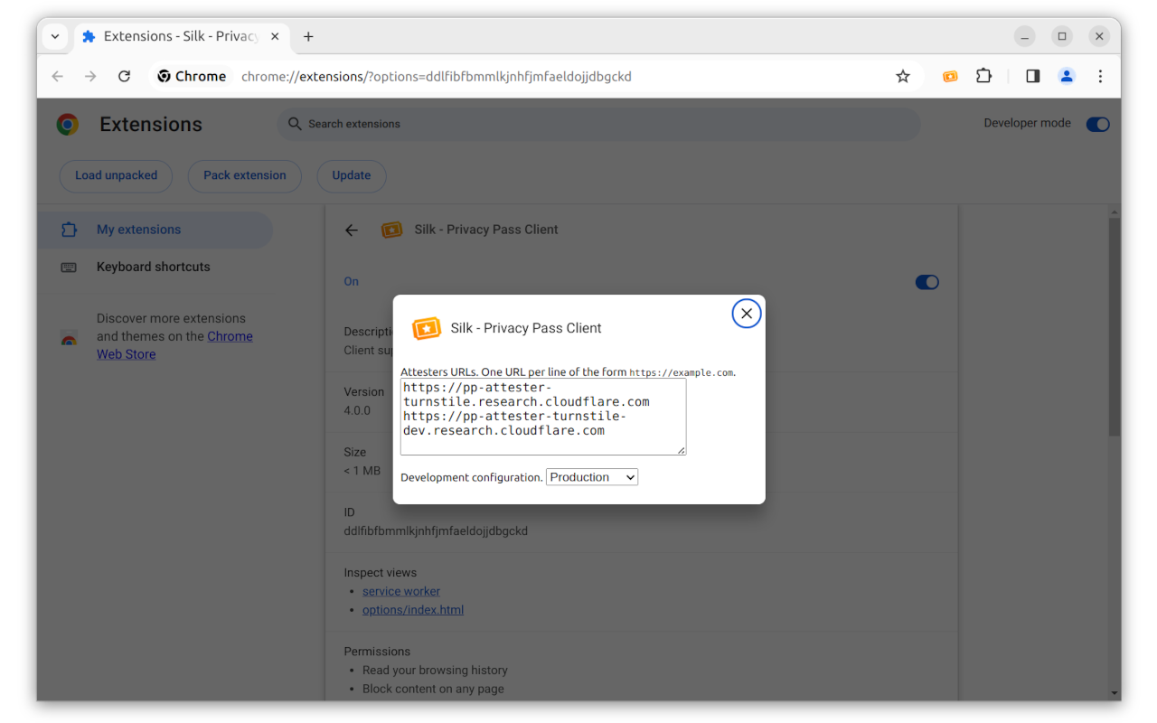
Task: Click the Update button
Action: click(352, 175)
